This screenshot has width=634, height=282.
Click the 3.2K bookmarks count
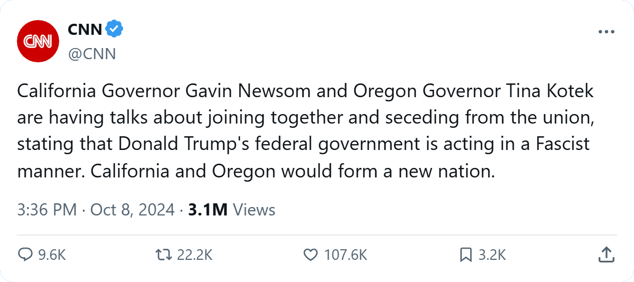coord(492,255)
